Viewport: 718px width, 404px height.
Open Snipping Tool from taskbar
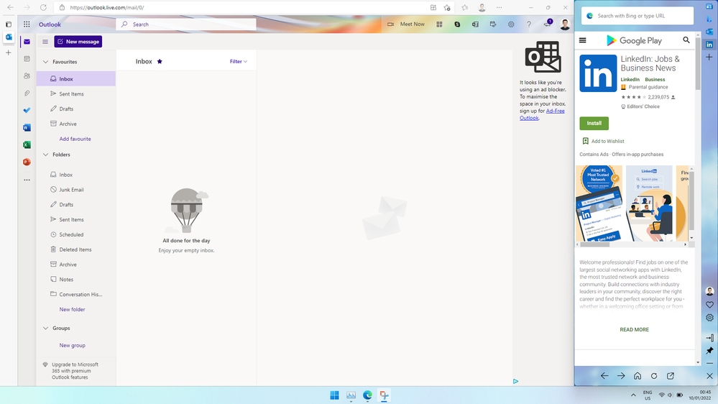pos(385,395)
